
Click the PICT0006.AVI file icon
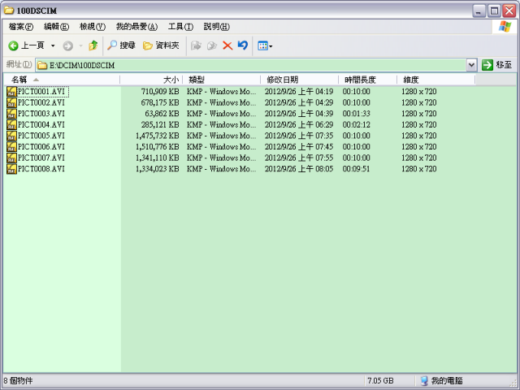11,146
